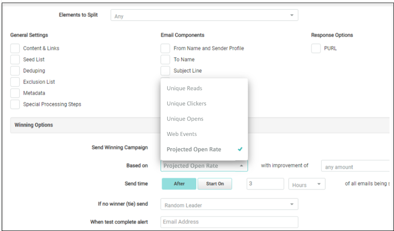Check From Name and Sender Profile
This screenshot has width=394, height=231.
click(165, 48)
